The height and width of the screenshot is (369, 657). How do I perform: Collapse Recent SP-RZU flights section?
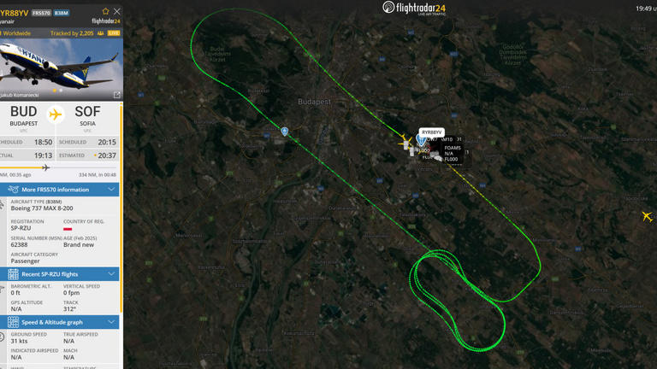click(60, 274)
